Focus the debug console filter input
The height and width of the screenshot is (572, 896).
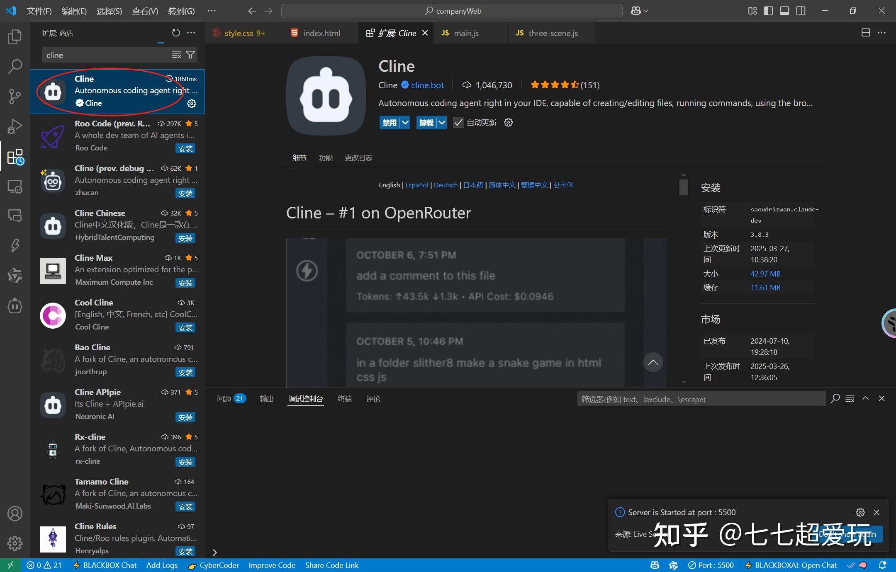tap(701, 399)
